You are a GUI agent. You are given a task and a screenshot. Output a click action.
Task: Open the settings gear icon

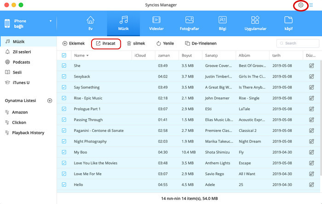[x=301, y=5]
